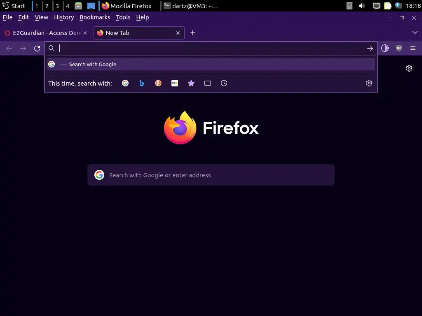The width and height of the screenshot is (422, 316).
Task: Click the blue desktop launcher icon
Action: point(91,6)
